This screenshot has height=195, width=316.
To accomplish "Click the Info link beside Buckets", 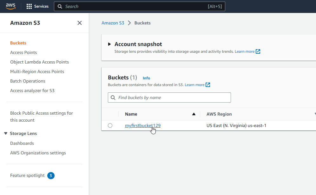I will (146, 78).
